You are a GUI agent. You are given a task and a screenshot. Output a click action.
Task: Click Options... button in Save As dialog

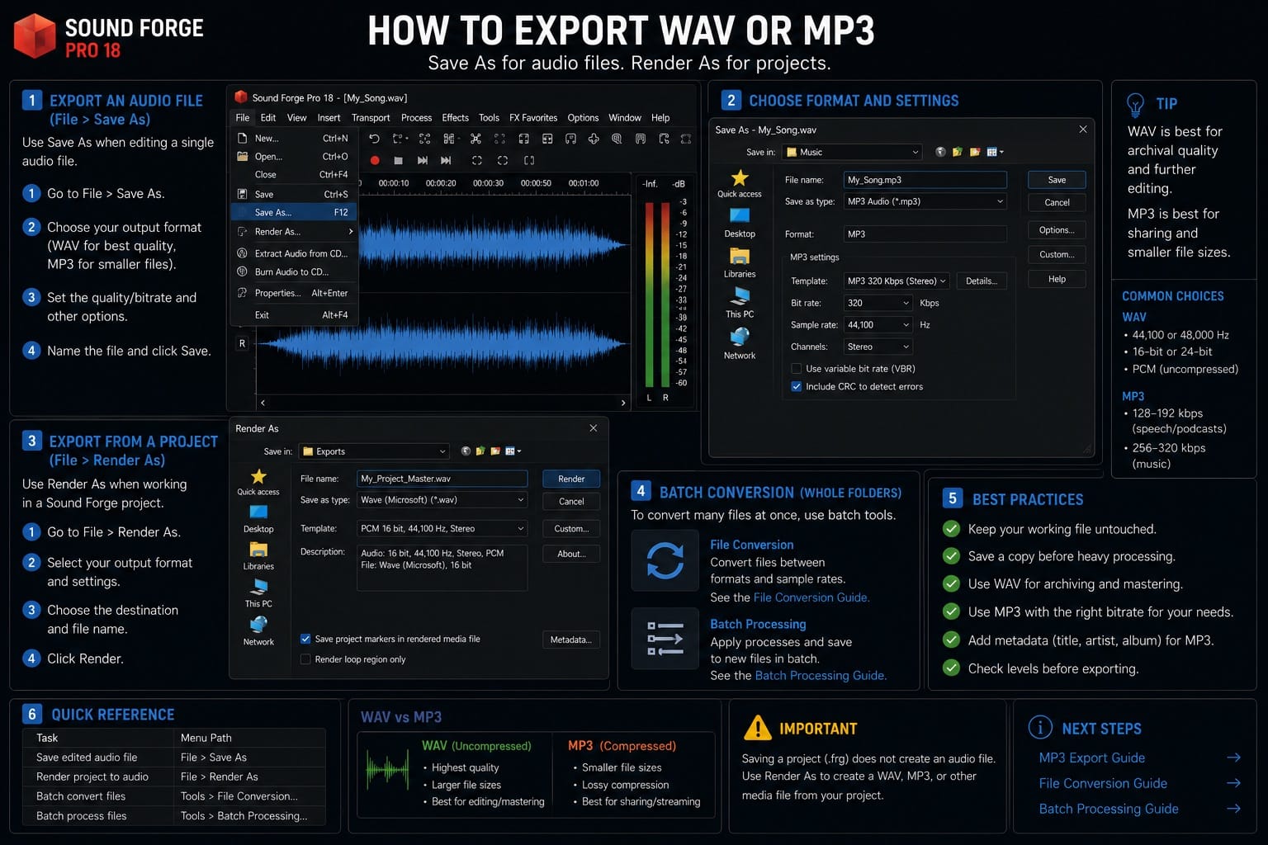point(1057,230)
